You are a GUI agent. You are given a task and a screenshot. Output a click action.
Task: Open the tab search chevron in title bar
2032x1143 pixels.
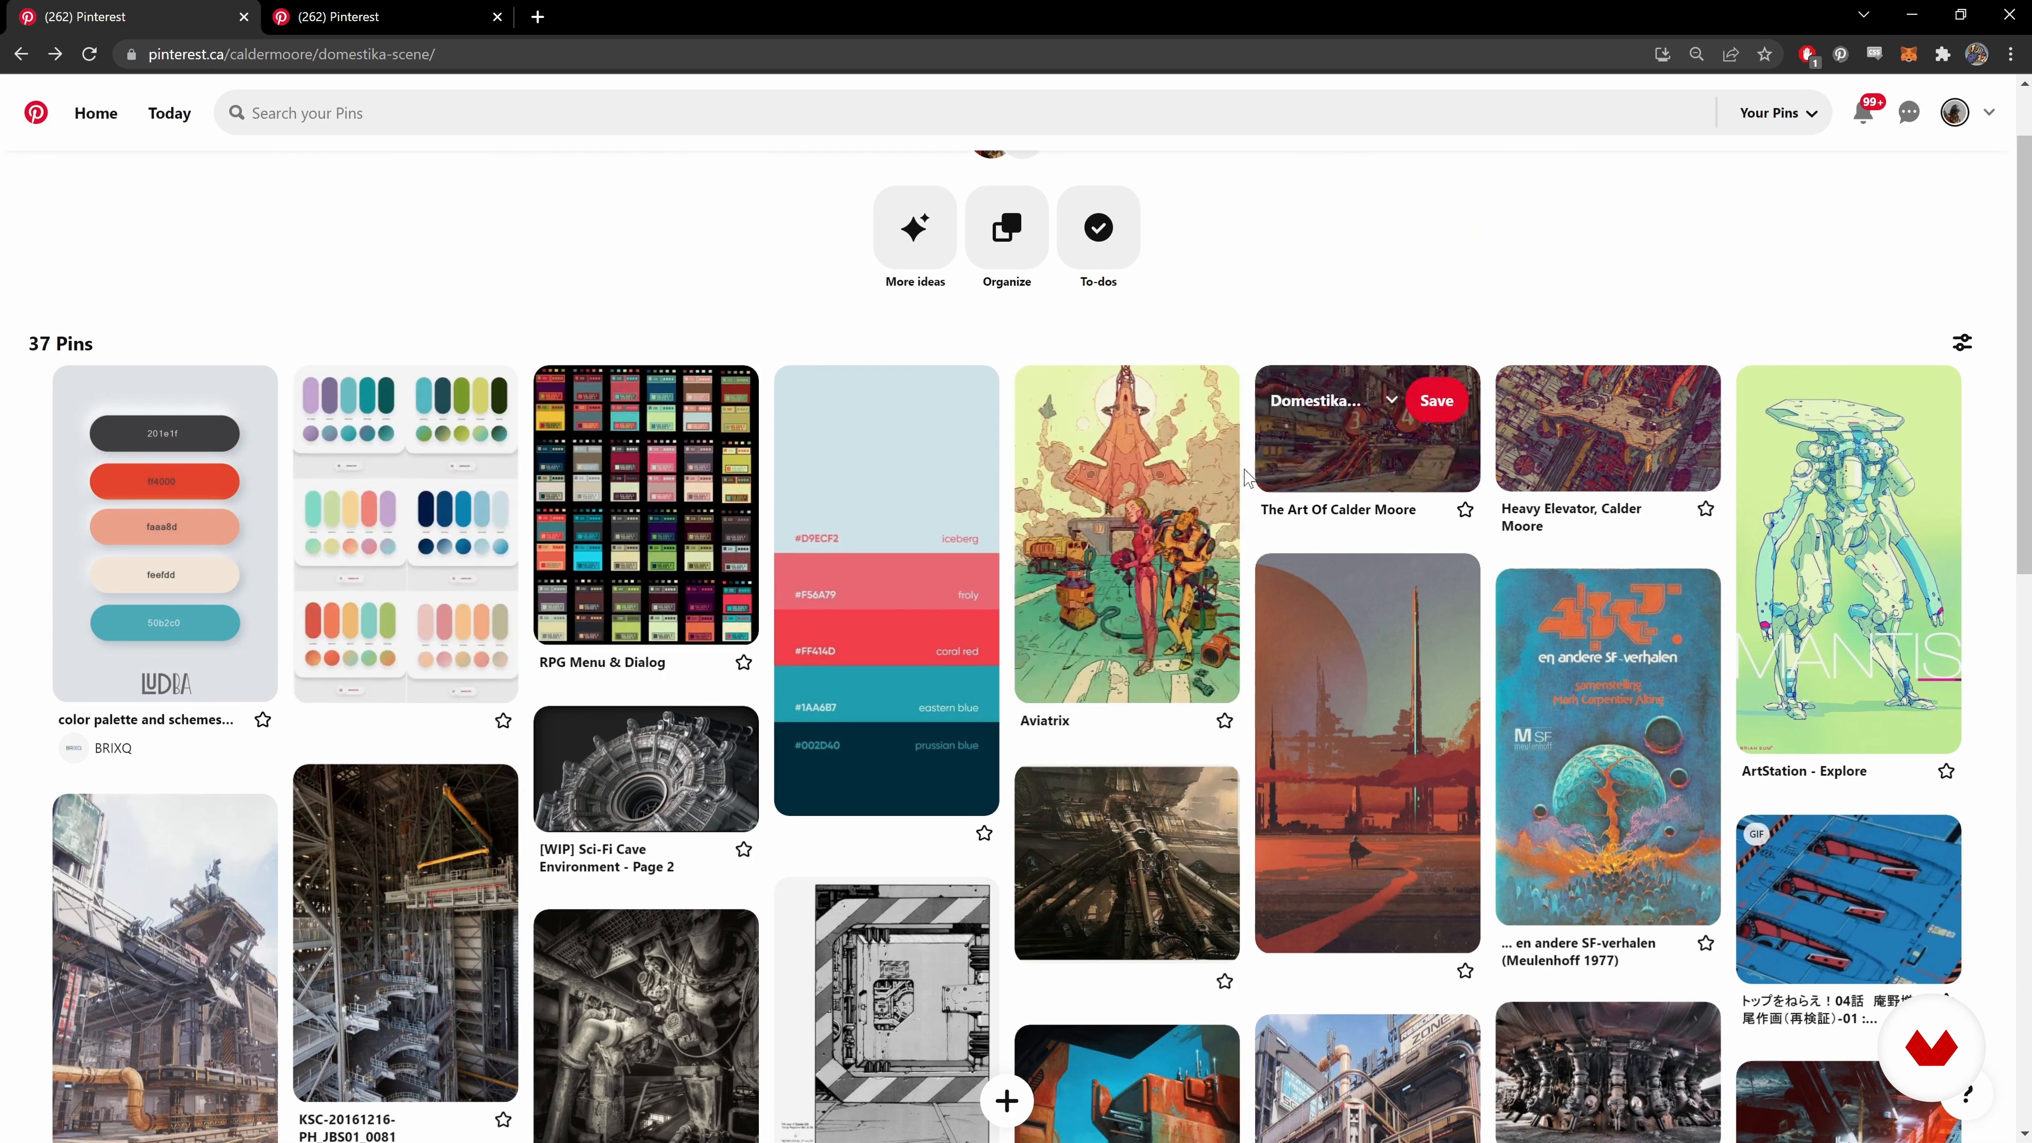coord(1863,15)
